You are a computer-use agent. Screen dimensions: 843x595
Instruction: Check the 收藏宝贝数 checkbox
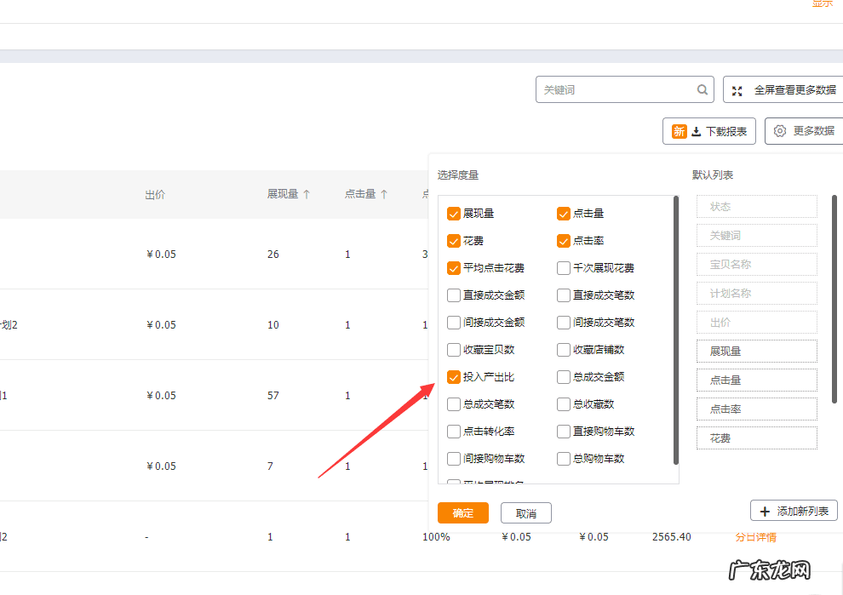[454, 350]
